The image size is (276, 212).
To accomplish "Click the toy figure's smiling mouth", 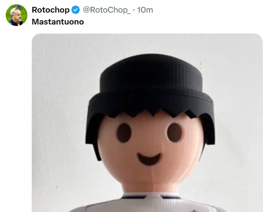I will tap(149, 159).
